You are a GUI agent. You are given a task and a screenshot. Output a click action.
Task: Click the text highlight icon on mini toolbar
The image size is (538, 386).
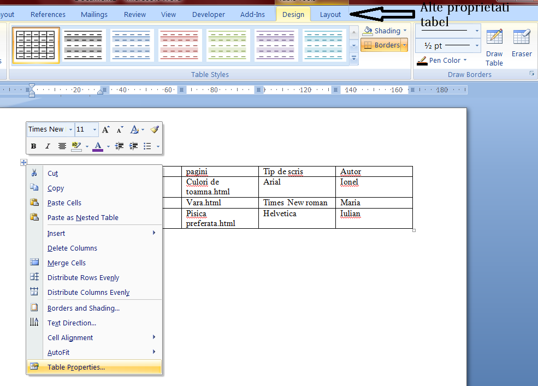pos(76,146)
